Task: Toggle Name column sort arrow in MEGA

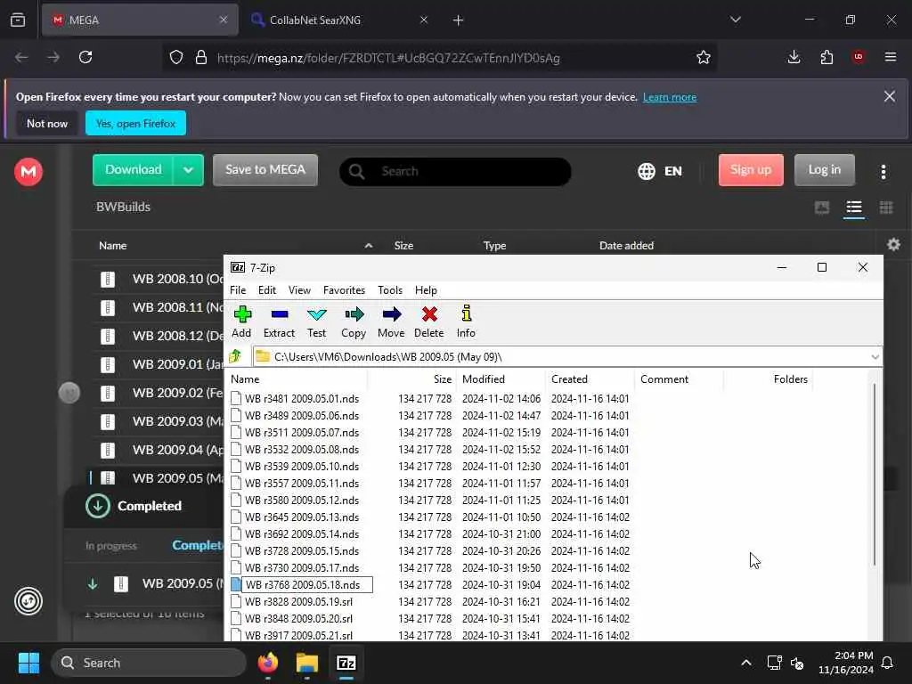Action: [x=368, y=246]
